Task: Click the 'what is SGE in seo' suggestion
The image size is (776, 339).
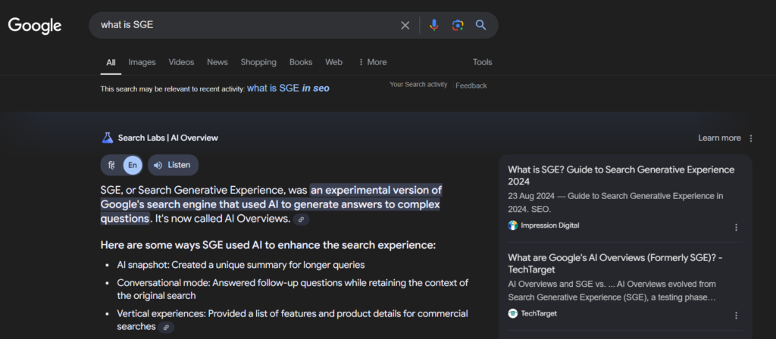Action: [288, 88]
